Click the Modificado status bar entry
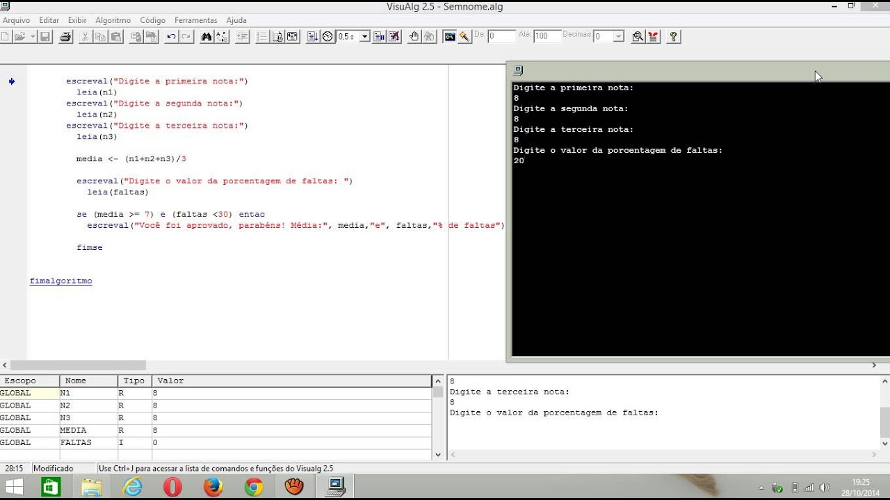Screen dimensions: 890x500 (x=53, y=469)
